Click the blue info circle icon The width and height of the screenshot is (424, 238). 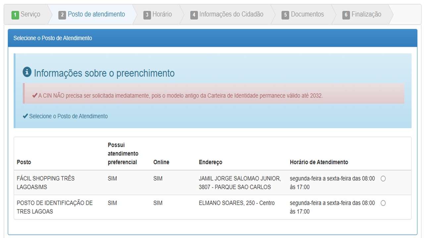pyautogui.click(x=27, y=72)
